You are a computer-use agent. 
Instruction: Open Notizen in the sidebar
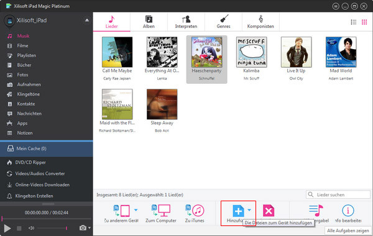[x=25, y=133]
